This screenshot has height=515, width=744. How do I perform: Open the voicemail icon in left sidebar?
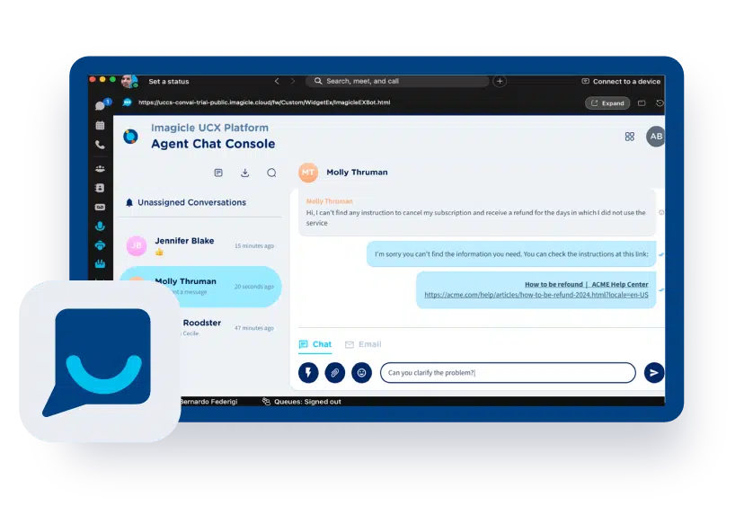click(101, 207)
